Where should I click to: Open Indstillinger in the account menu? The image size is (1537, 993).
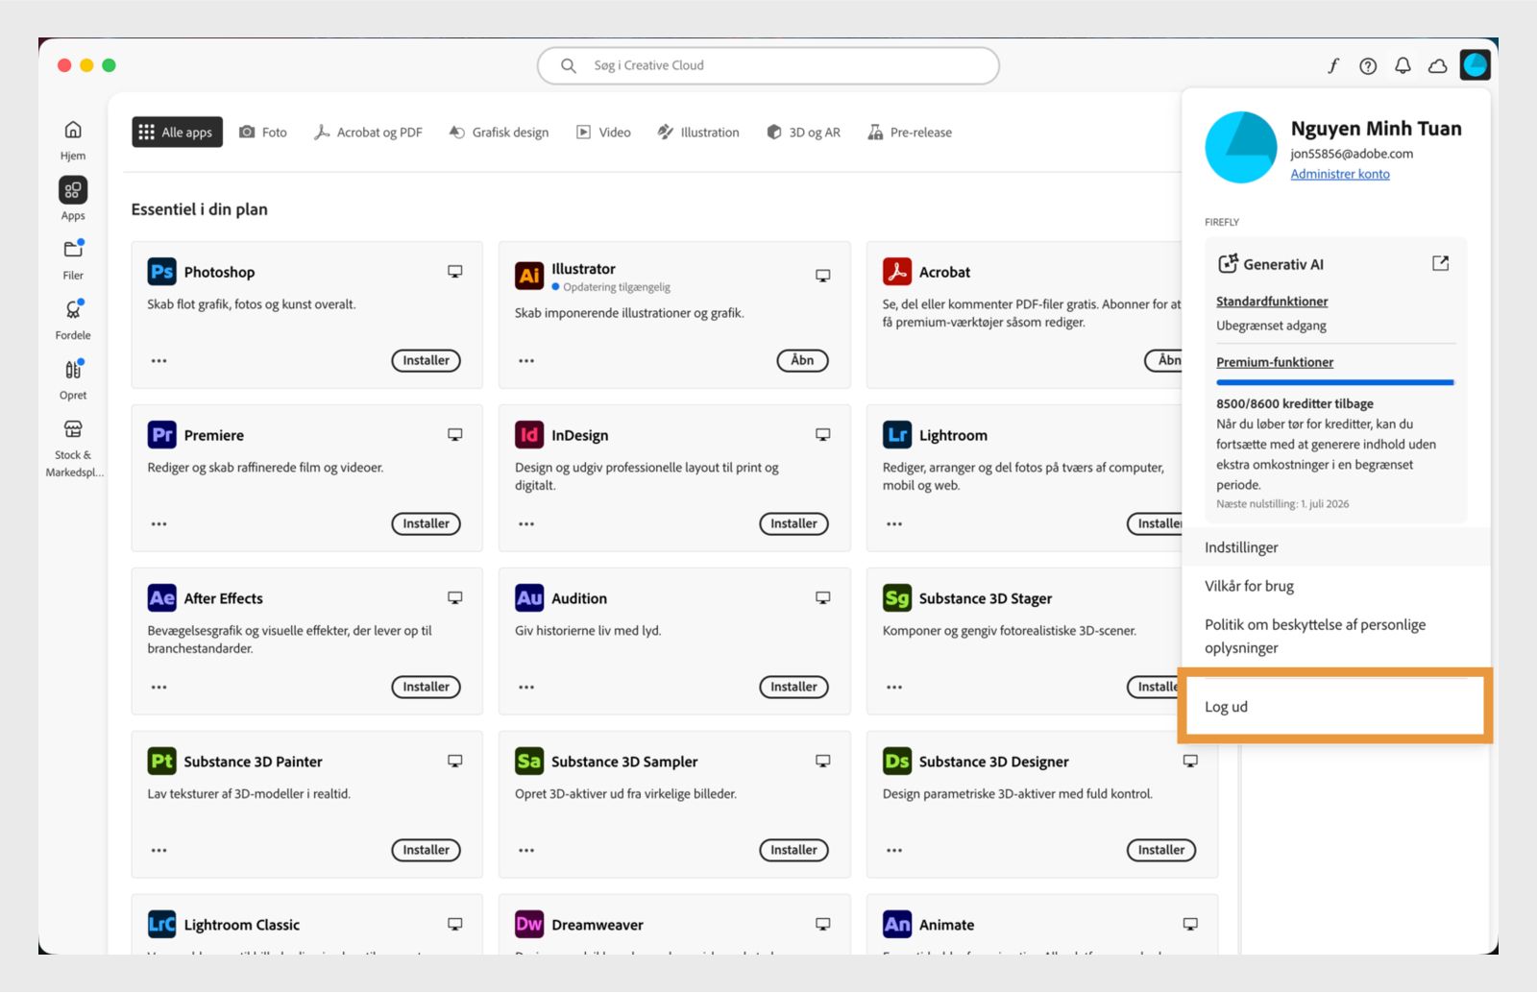click(x=1335, y=547)
